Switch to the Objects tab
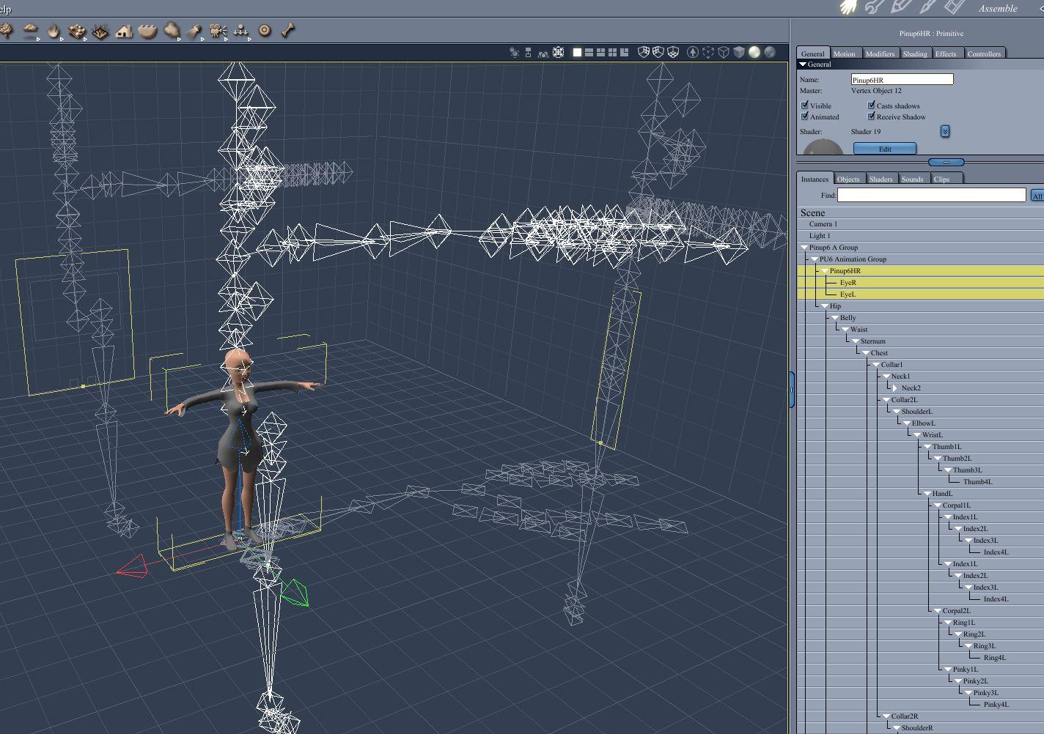 (848, 179)
